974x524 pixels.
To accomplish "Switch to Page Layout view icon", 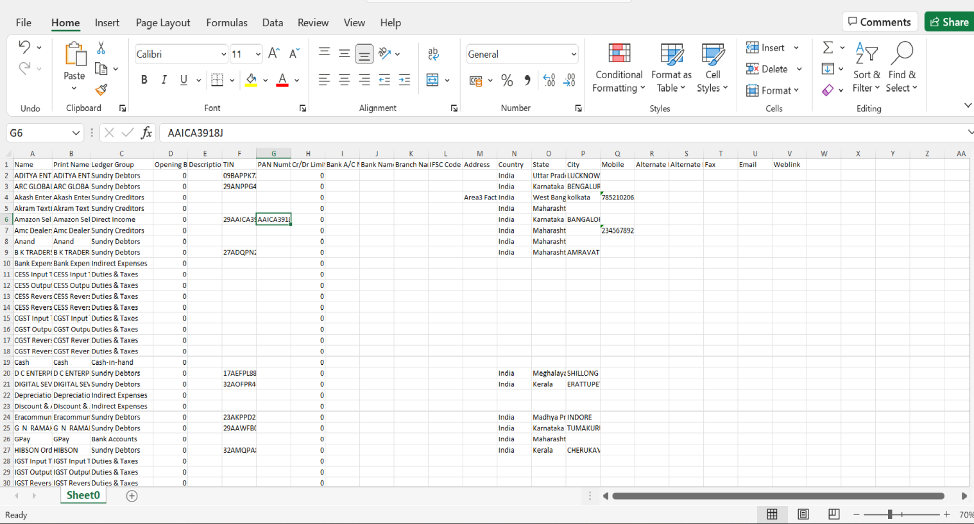I will pos(803,514).
